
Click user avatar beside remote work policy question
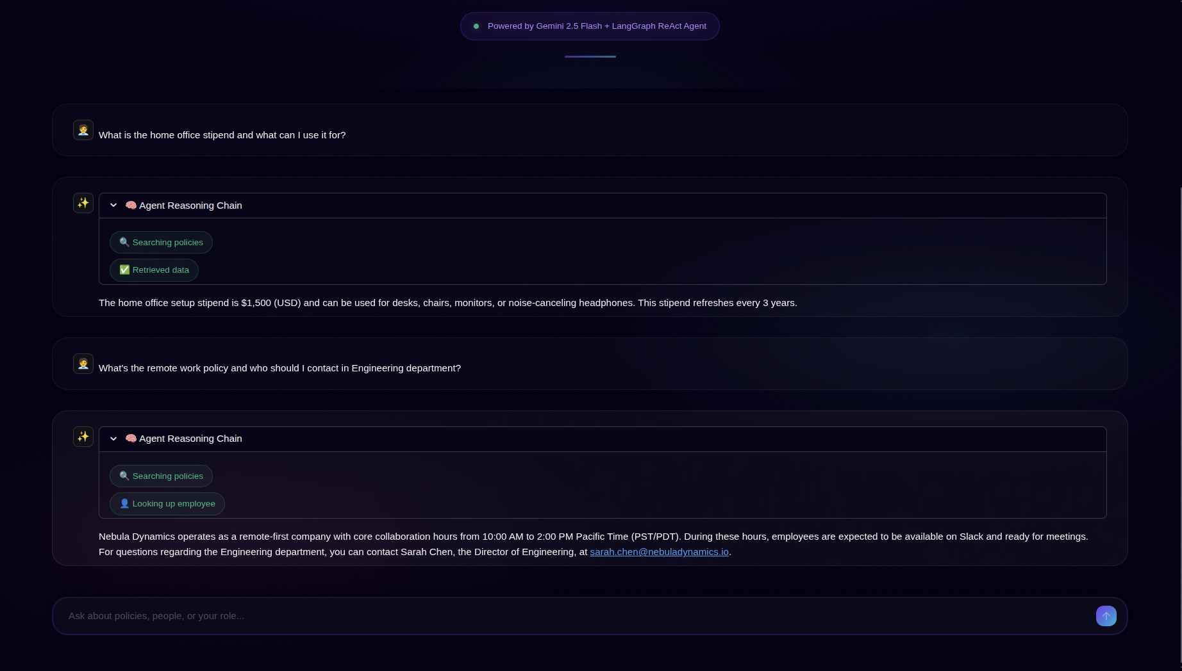83,364
